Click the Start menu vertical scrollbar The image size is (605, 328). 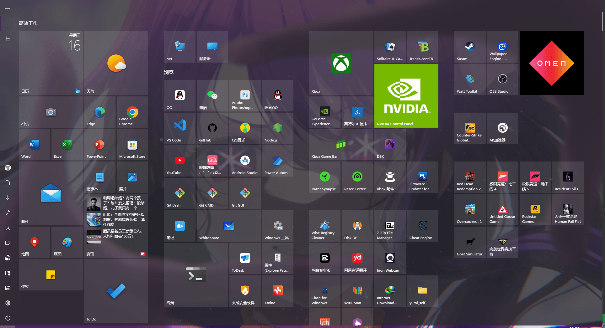point(603,22)
